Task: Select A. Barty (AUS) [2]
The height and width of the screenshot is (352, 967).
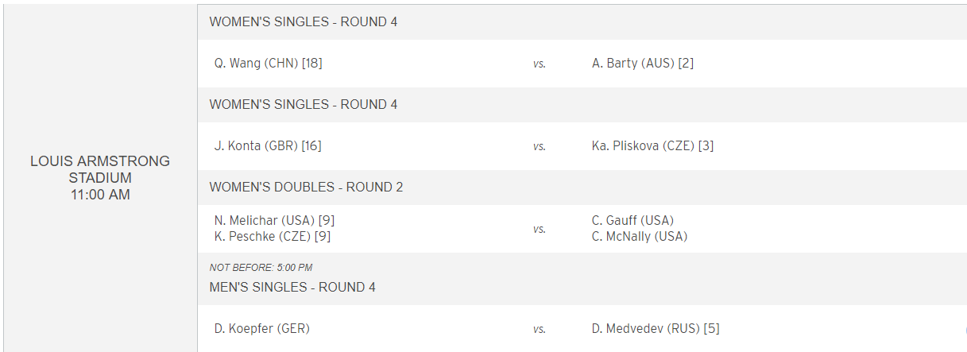Action: [643, 63]
